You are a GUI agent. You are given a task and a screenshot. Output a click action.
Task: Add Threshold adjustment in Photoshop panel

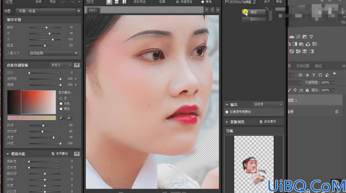tap(305, 52)
